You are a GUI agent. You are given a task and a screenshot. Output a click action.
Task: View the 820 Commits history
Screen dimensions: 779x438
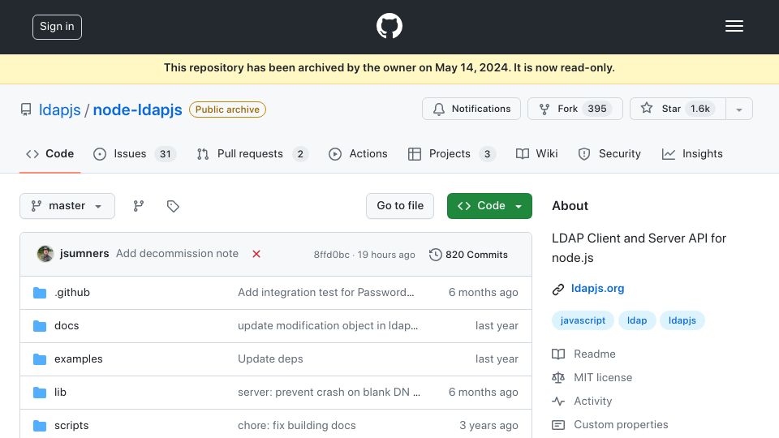[x=468, y=255]
